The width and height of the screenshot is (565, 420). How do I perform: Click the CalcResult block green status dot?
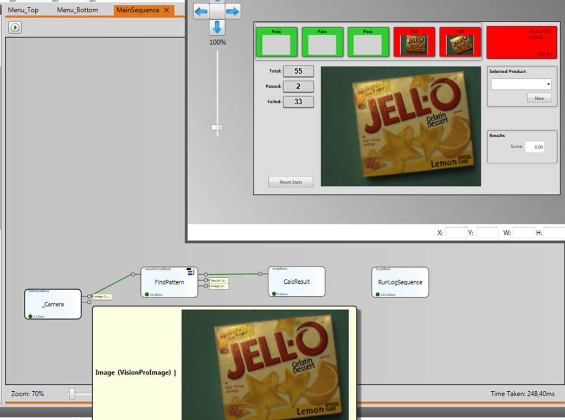tap(274, 294)
